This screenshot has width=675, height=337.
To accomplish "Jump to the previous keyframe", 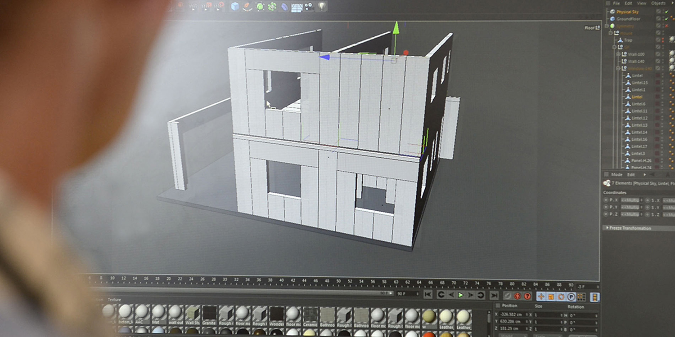I will point(441,295).
